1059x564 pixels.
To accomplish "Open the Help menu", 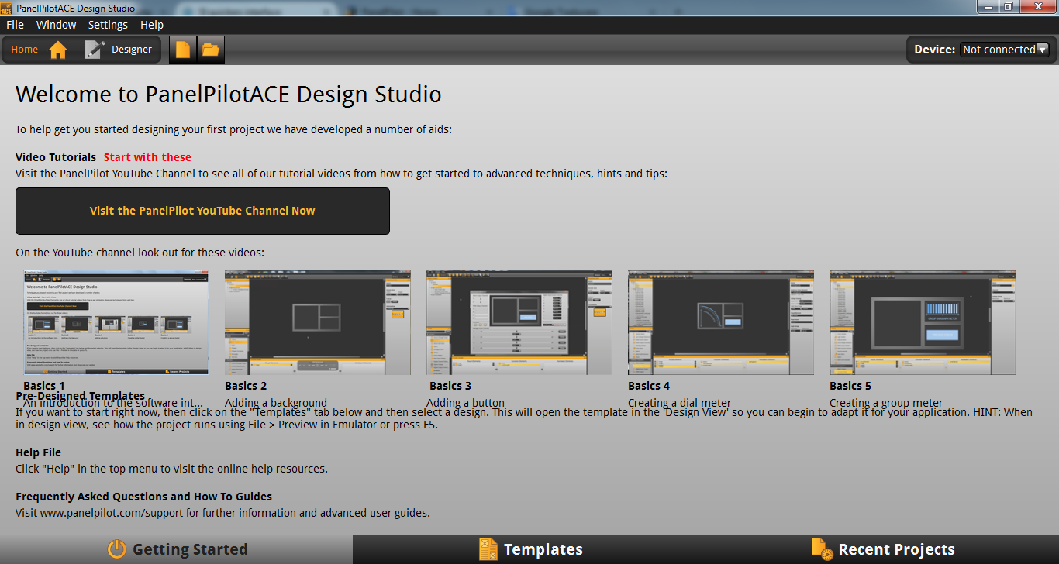I will pyautogui.click(x=152, y=25).
